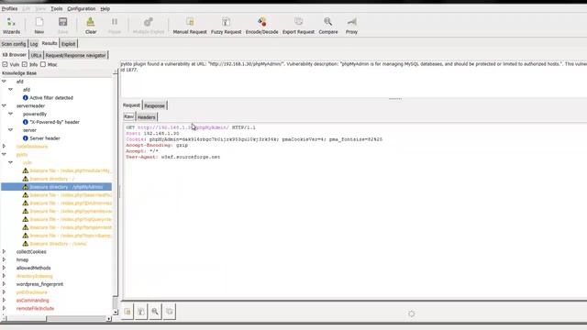Switch to the Log tab
Viewport: 587px width, 330px height.
coord(34,44)
